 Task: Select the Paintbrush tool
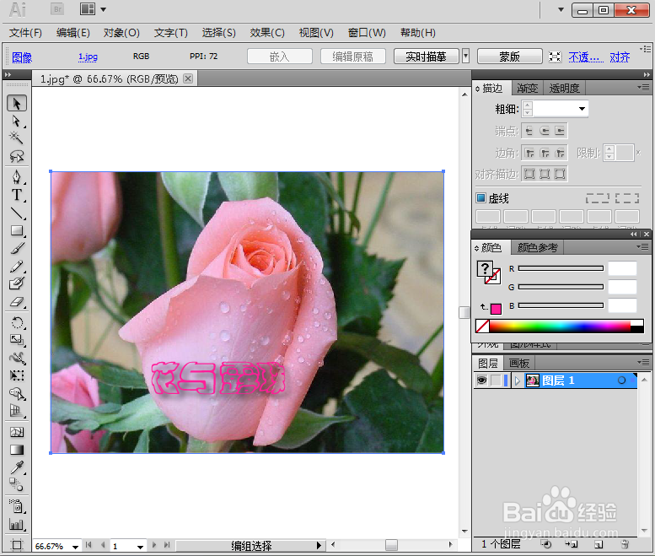point(17,248)
